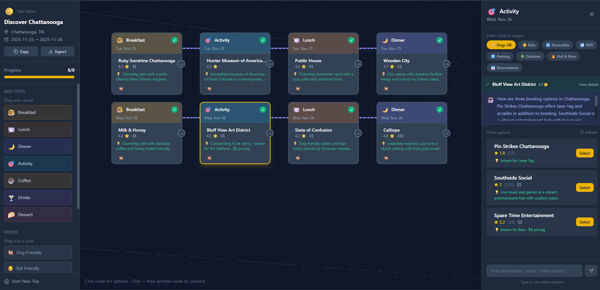Toggle the Accessible filter chip
Screen dimensions: 600x290
[557, 45]
